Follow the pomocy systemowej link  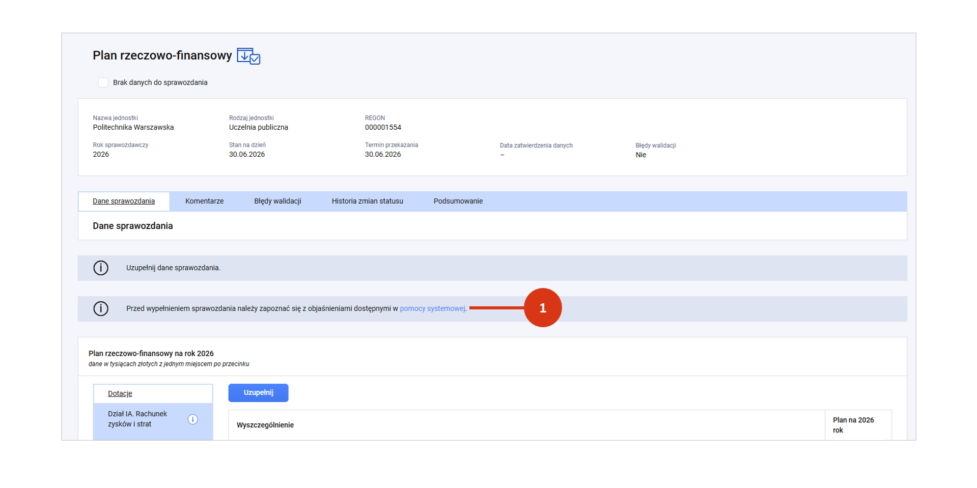(x=432, y=308)
